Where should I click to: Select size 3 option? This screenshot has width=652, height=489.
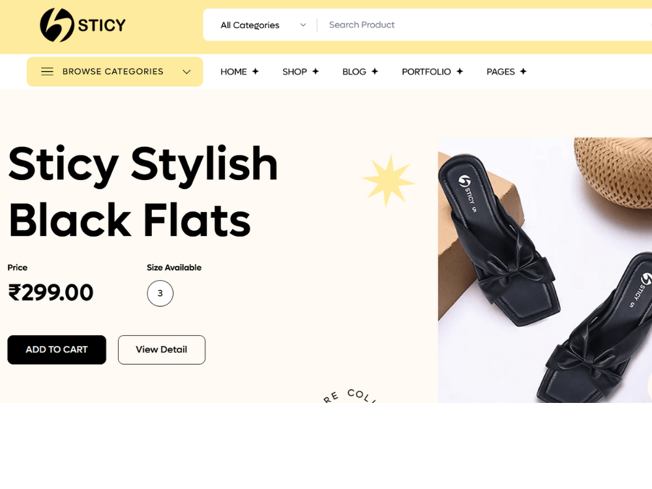160,293
